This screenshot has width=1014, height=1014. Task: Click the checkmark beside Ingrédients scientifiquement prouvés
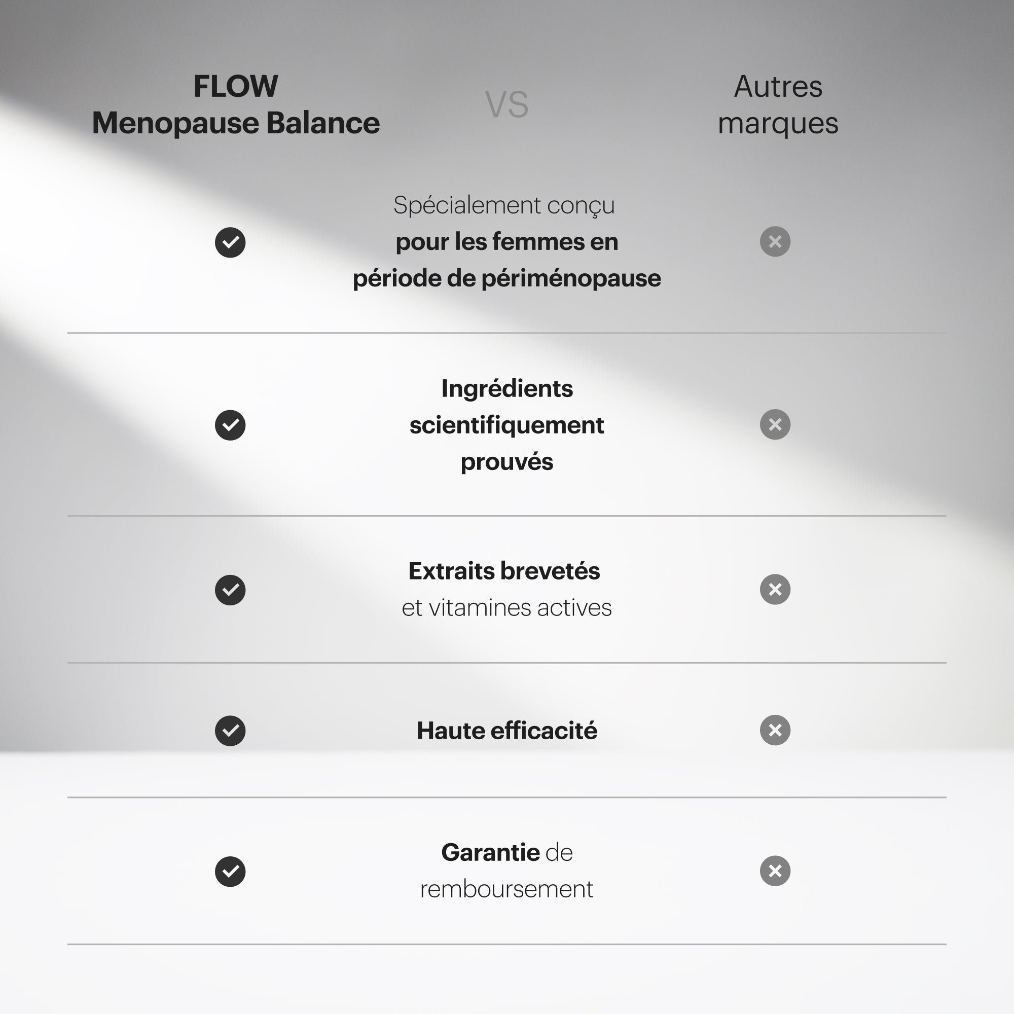[x=230, y=425]
